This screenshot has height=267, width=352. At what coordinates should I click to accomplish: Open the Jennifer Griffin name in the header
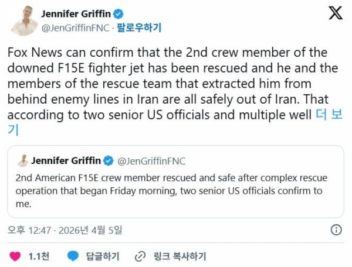(x=78, y=13)
